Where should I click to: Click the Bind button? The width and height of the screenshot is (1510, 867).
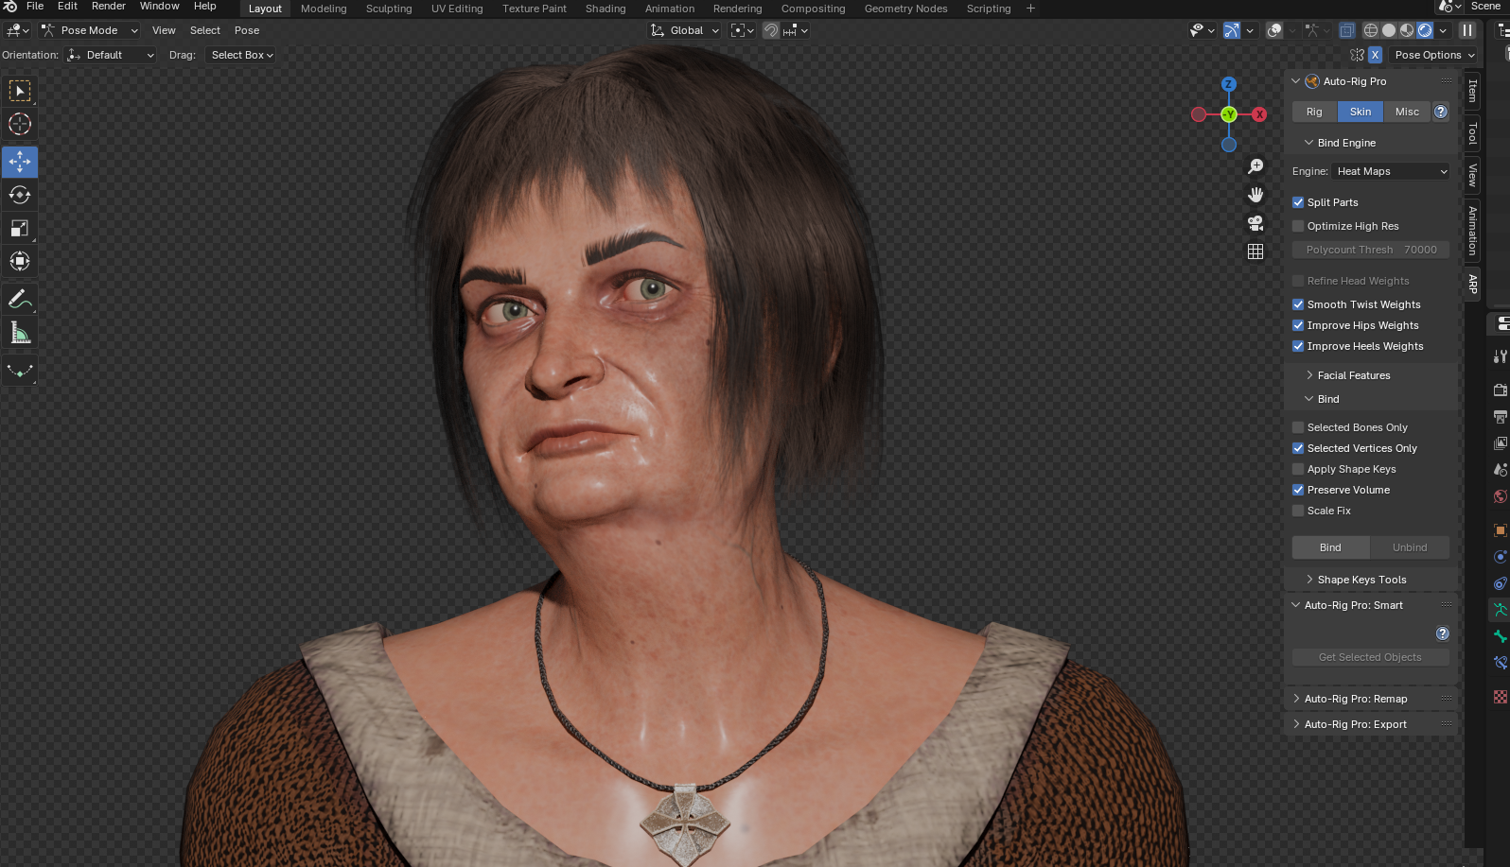1330,547
